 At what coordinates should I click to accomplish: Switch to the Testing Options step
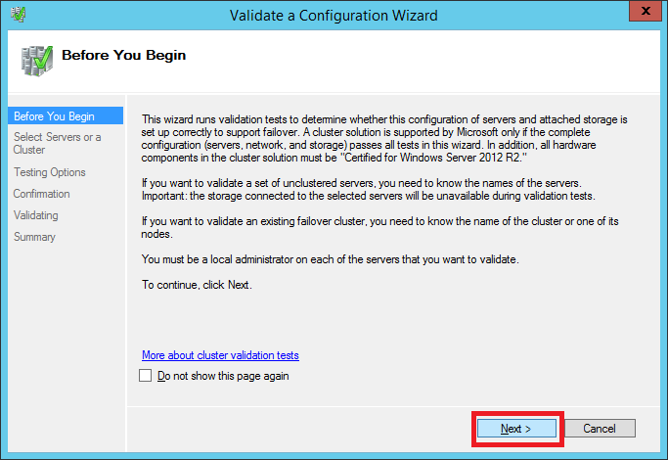50,172
